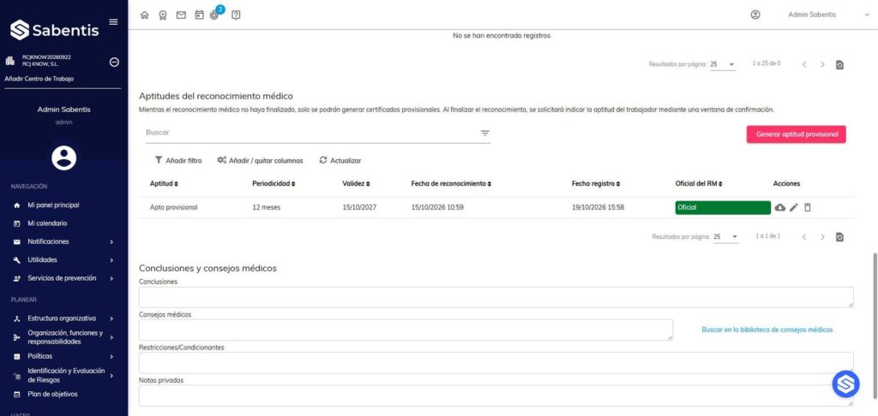878x416 pixels.
Task: Open the help question mark icon
Action: coord(236,15)
